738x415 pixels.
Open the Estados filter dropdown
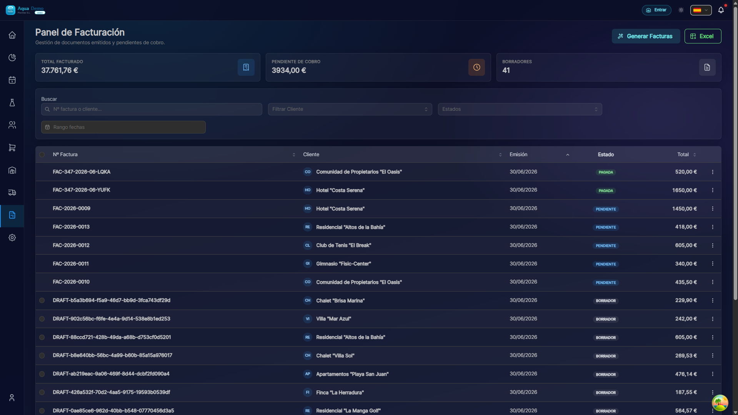[x=520, y=109]
